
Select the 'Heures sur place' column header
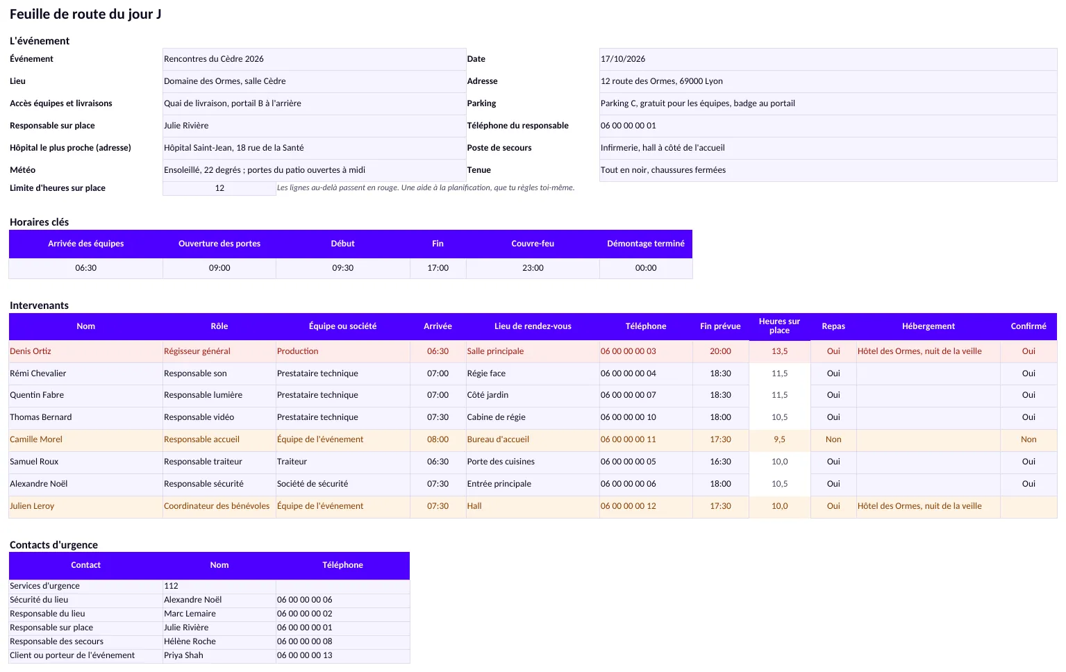[779, 326]
